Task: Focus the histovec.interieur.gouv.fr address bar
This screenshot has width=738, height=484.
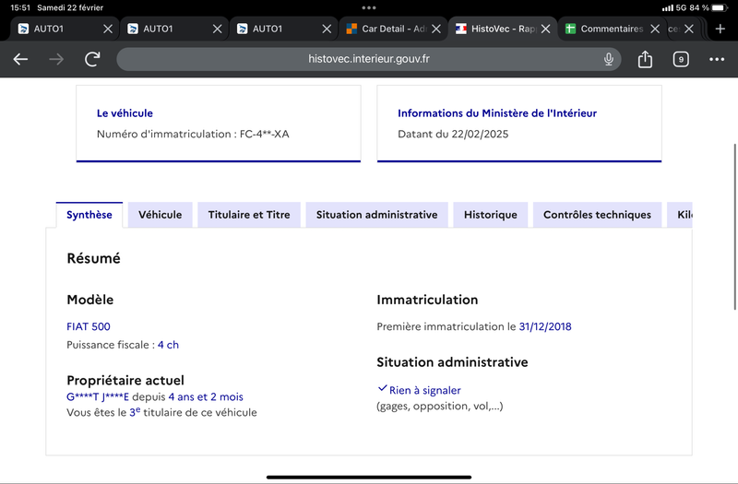Action: click(368, 59)
